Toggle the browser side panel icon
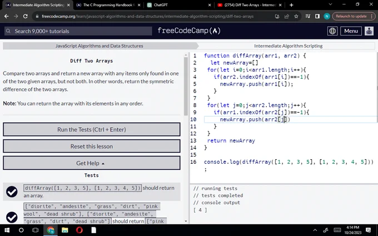Screen dimensions: 378x236 (317, 16)
